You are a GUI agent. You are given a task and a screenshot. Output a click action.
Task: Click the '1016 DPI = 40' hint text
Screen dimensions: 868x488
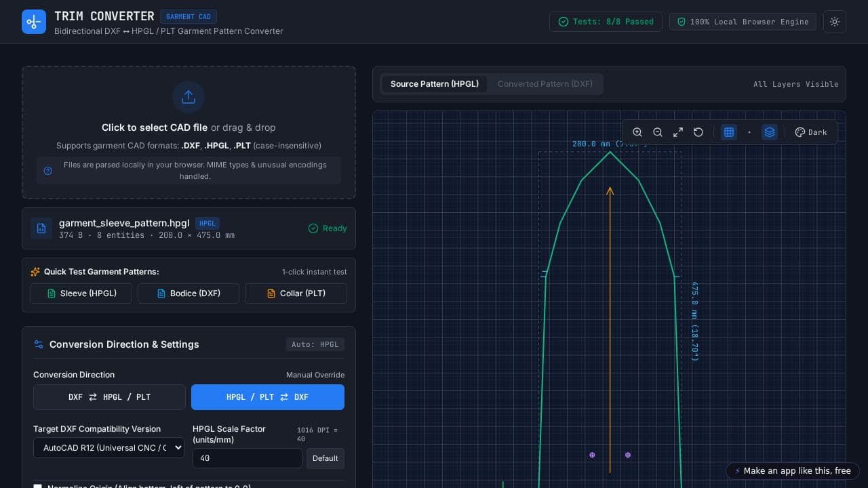click(317, 434)
